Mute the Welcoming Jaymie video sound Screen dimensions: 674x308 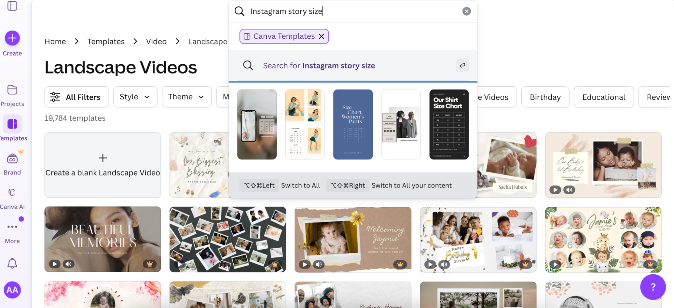click(319, 264)
